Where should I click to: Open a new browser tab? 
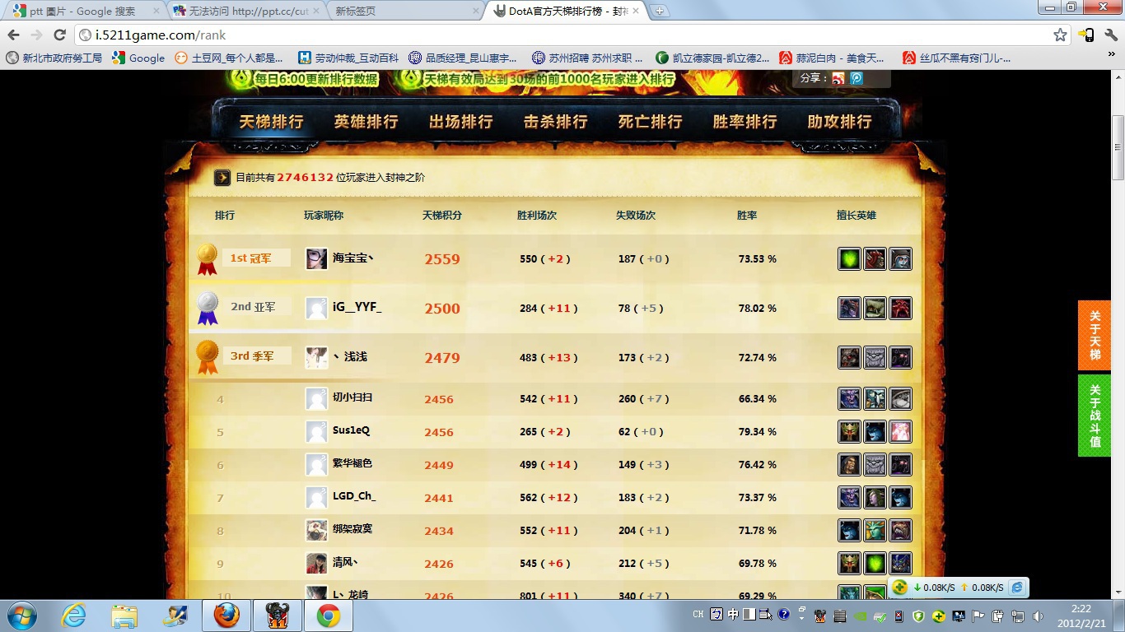661,12
